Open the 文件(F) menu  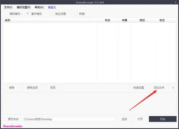(8, 7)
